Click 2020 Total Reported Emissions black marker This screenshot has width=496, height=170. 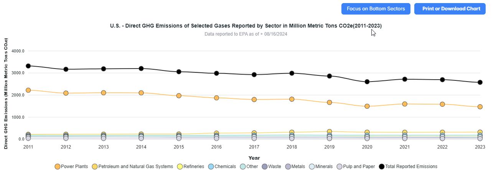367,82
